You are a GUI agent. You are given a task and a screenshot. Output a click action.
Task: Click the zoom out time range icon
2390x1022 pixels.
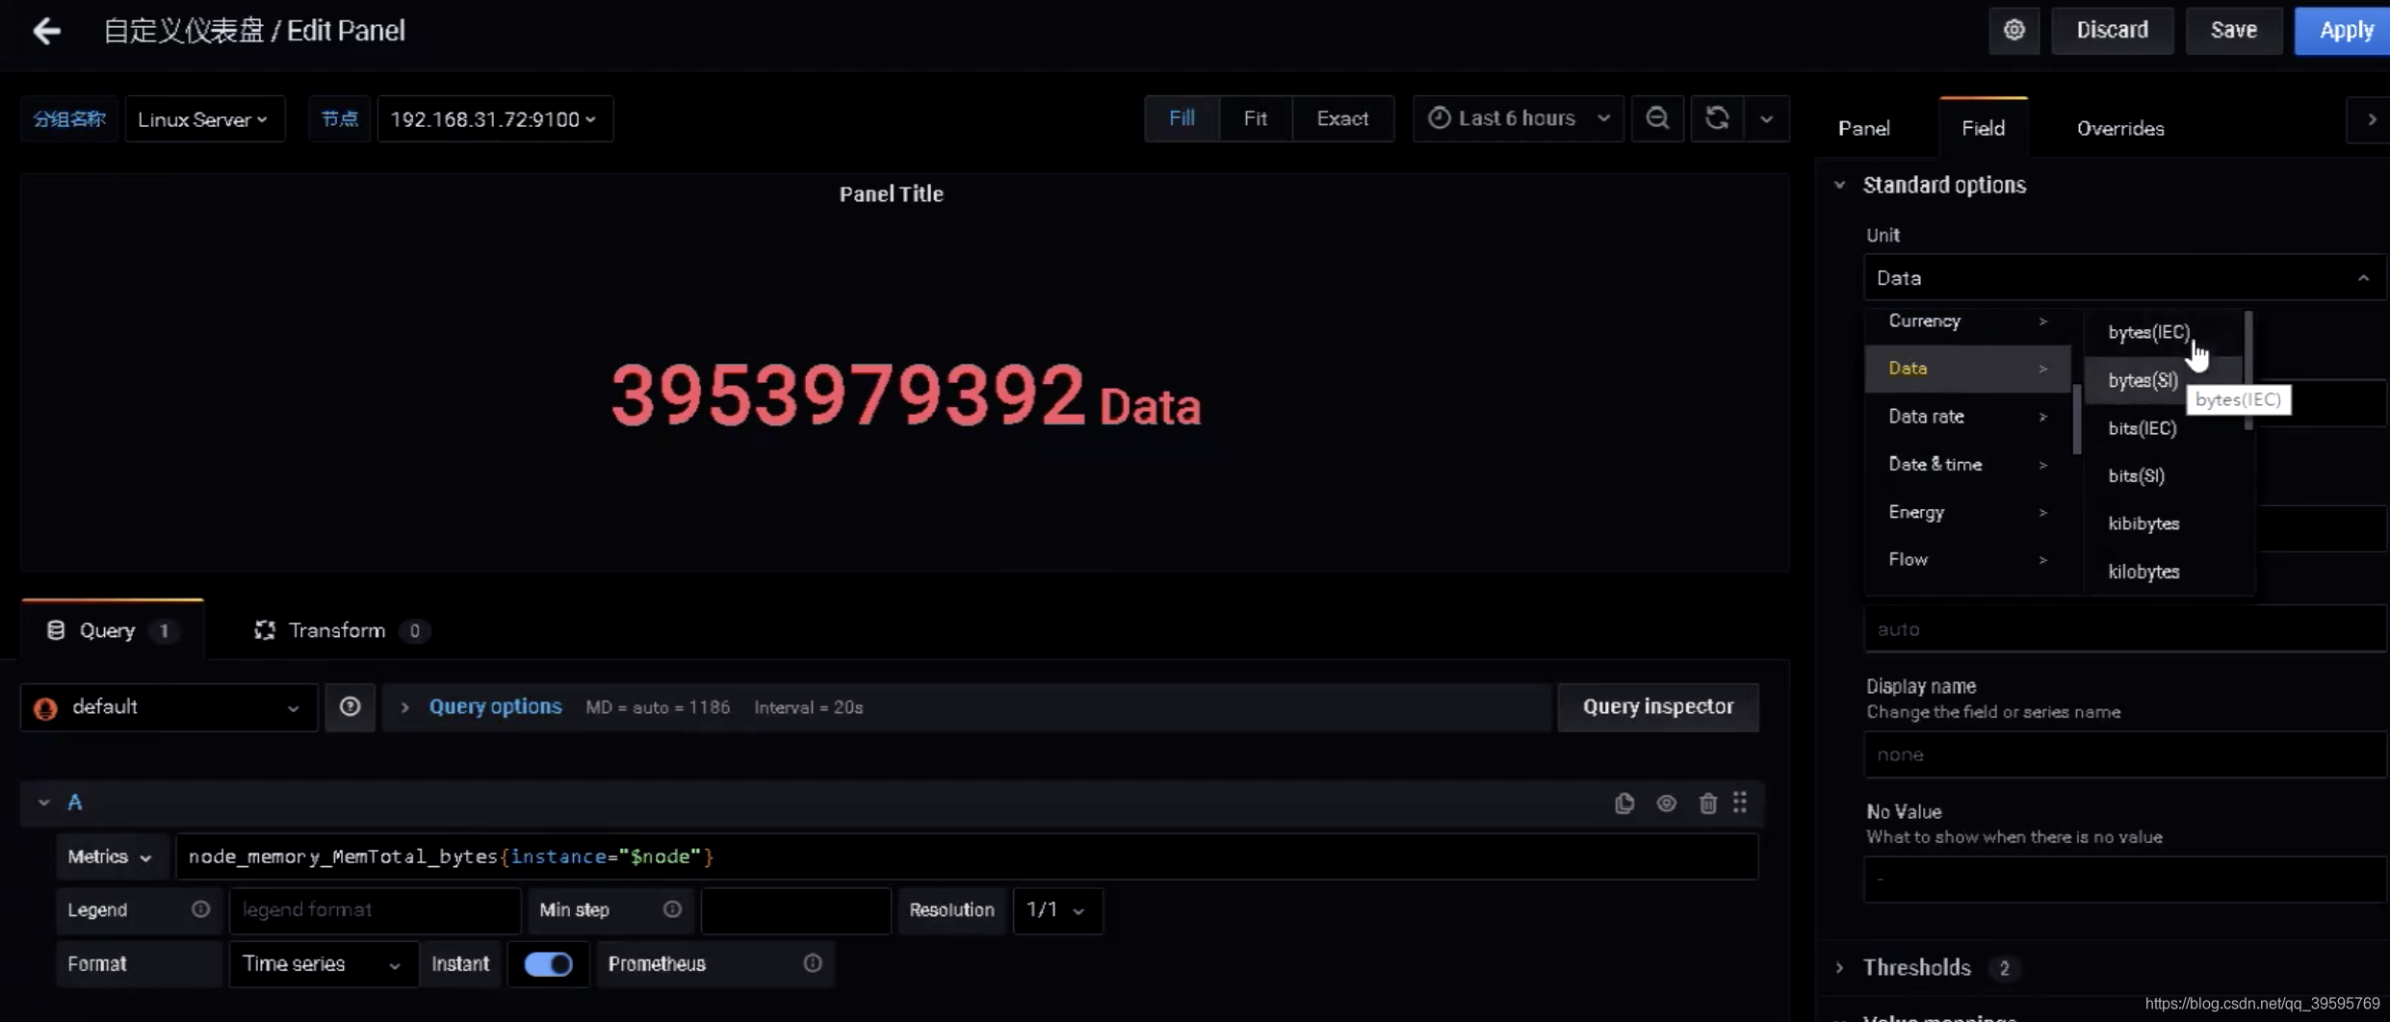[1657, 118]
